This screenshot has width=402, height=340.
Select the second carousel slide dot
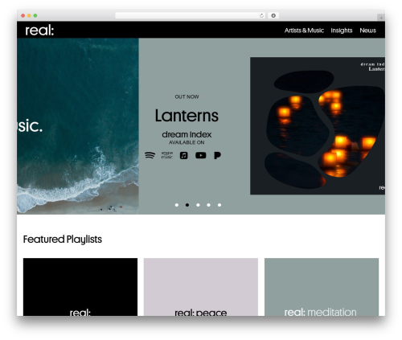pyautogui.click(x=187, y=205)
